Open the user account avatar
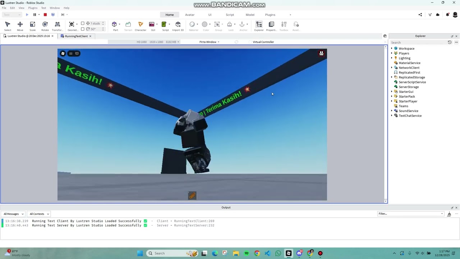The width and height of the screenshot is (460, 259). (x=455, y=15)
